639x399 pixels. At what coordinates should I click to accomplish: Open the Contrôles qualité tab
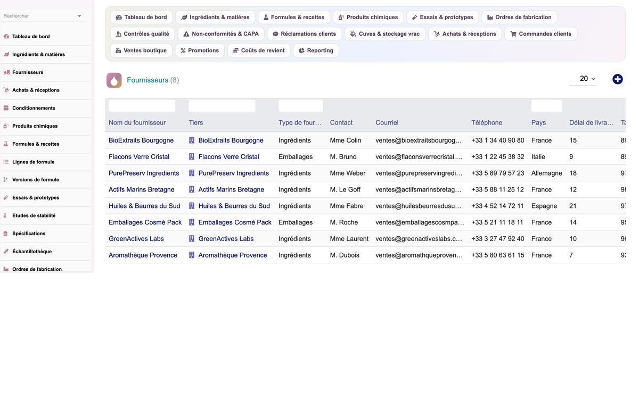142,34
